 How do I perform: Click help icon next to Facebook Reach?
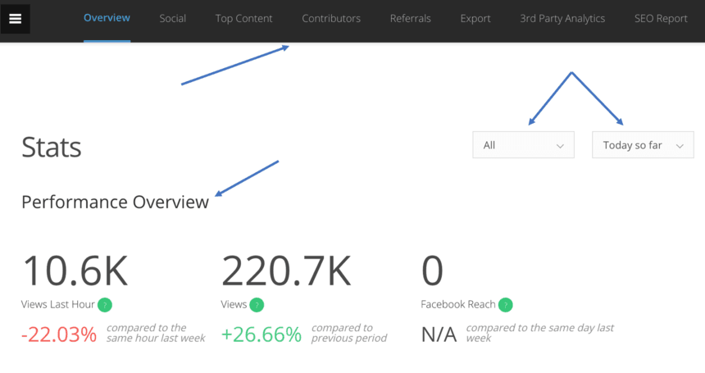click(x=505, y=305)
